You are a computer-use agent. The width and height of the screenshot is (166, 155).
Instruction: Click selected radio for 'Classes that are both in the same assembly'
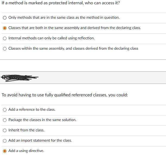tap(5, 28)
